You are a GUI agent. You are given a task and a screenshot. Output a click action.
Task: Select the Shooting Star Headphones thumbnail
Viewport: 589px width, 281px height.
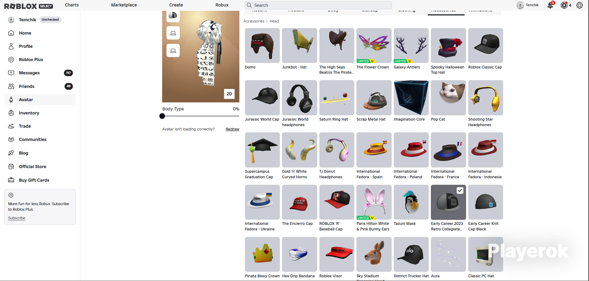click(486, 98)
